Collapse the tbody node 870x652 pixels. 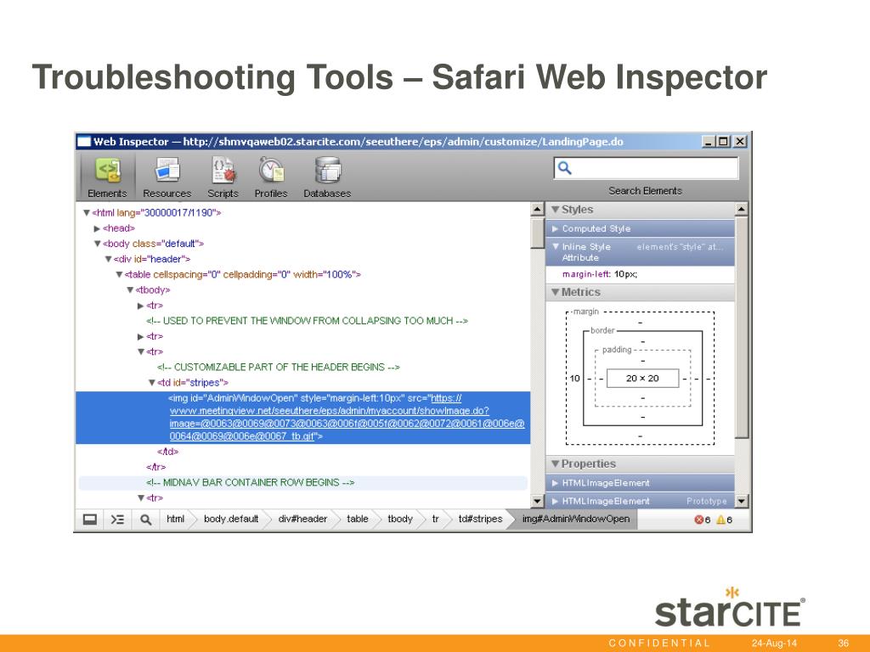pos(130,290)
